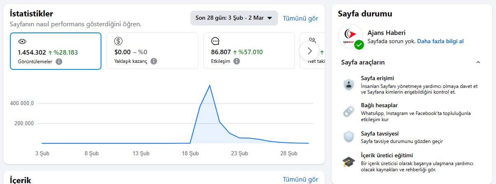
Task: Click info icon next to Yaklaşık kazanç
Action: pyautogui.click(x=154, y=61)
